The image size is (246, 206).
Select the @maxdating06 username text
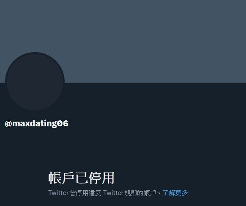coord(36,123)
